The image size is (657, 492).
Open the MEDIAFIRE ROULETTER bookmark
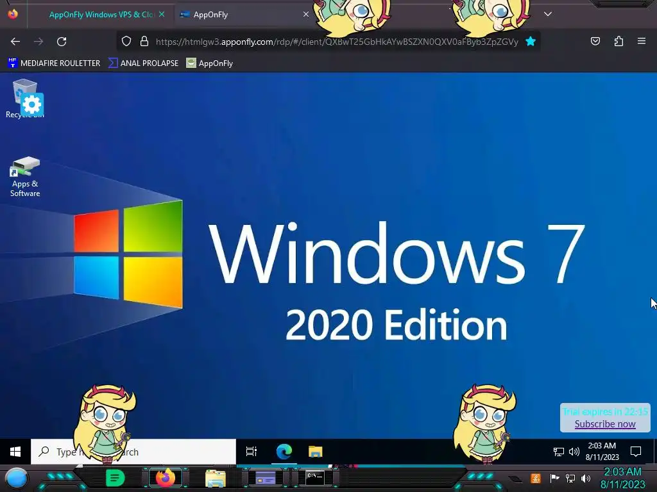coord(54,63)
